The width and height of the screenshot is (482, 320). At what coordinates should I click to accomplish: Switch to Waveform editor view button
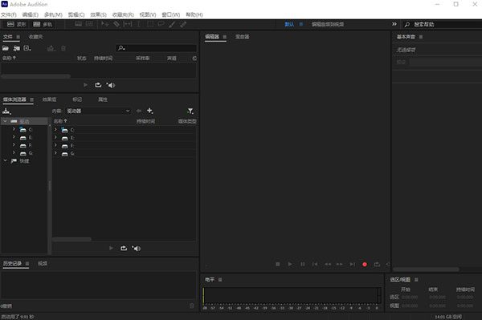click(x=17, y=24)
